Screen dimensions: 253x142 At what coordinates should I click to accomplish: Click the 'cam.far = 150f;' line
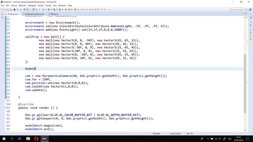(38, 79)
